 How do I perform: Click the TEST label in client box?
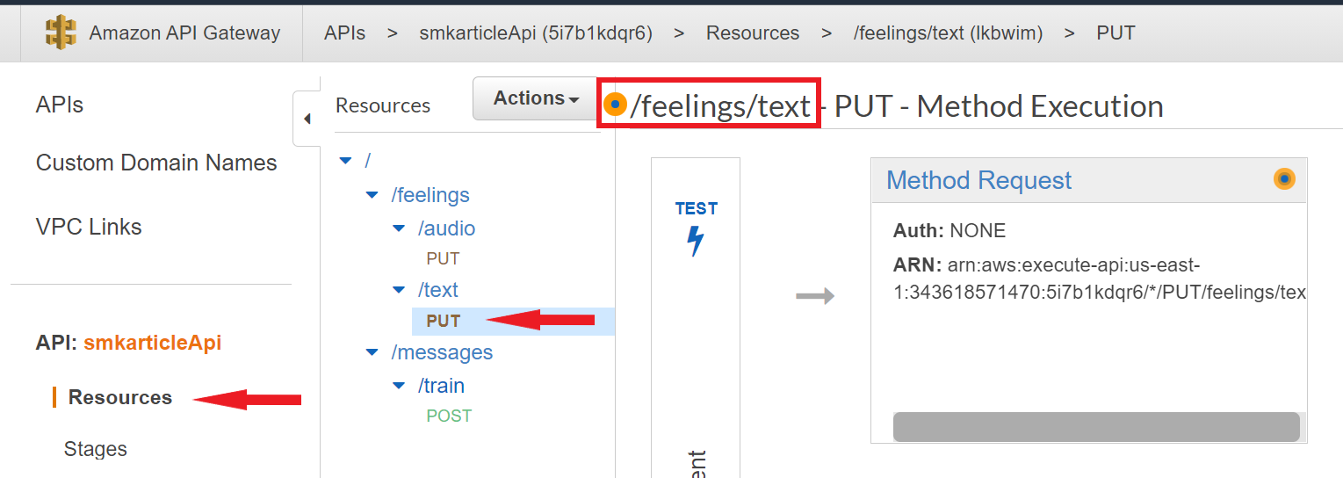tap(697, 209)
